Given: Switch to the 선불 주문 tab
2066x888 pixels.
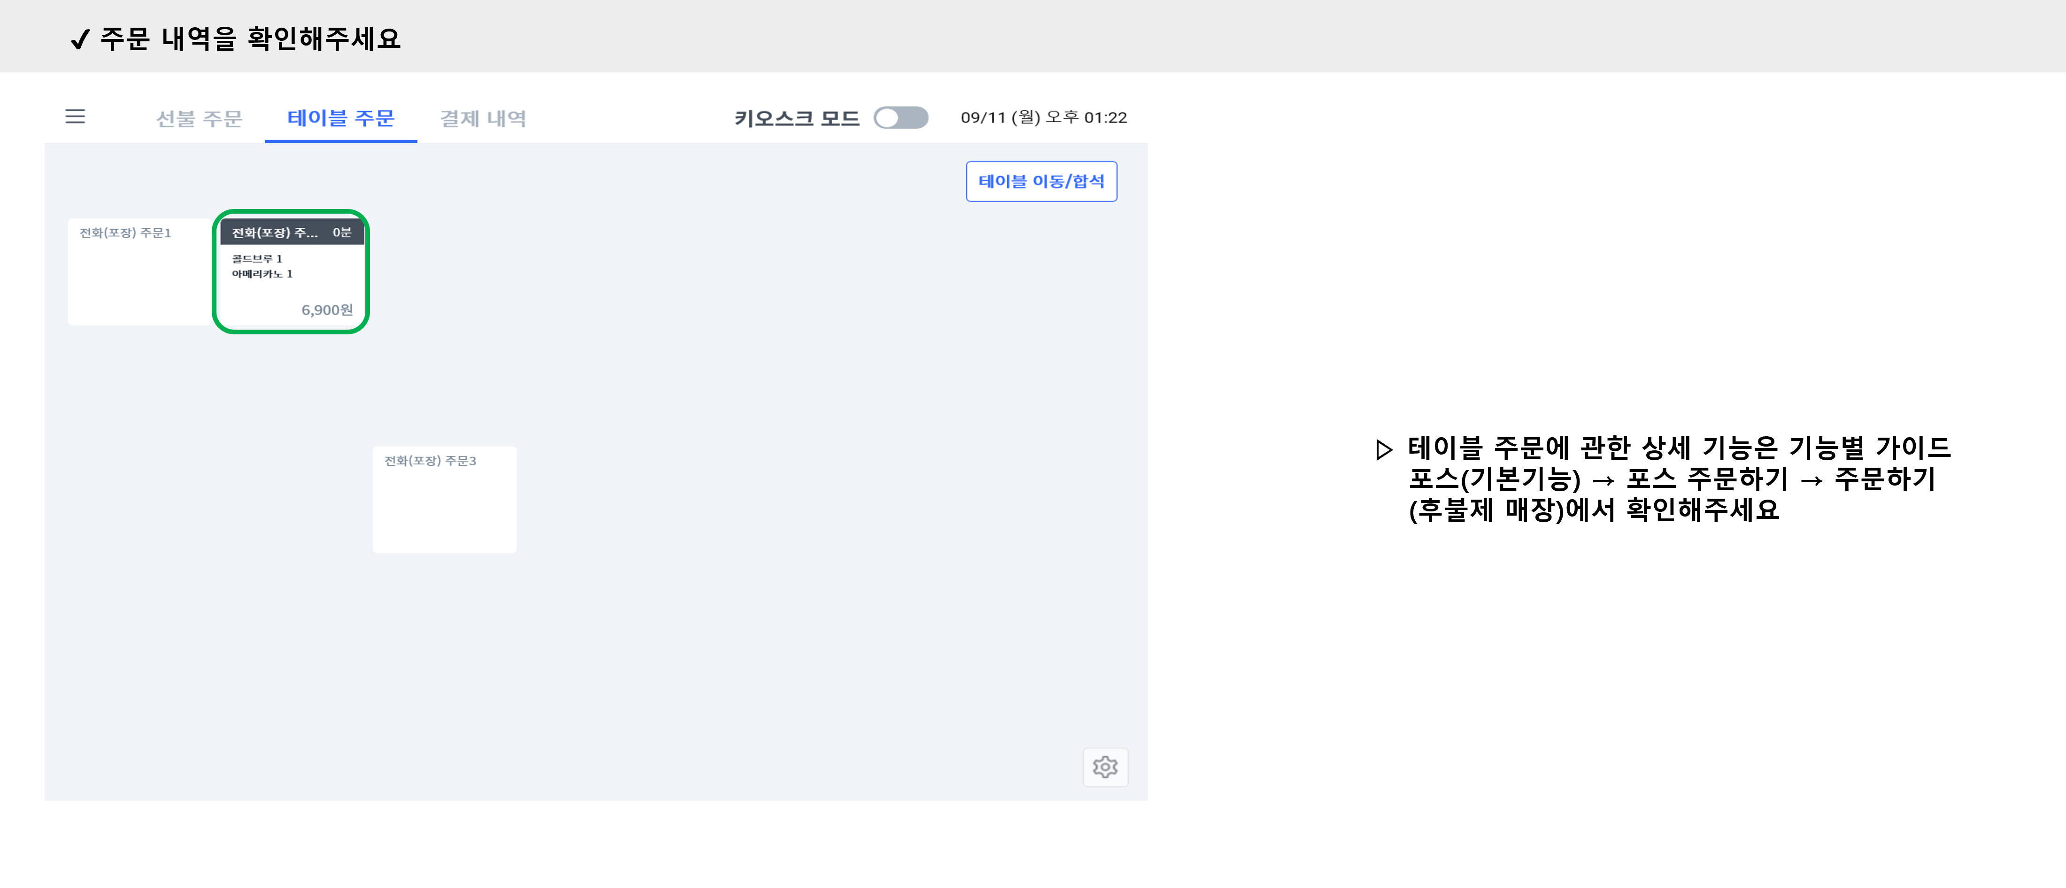Looking at the screenshot, I should click(199, 119).
